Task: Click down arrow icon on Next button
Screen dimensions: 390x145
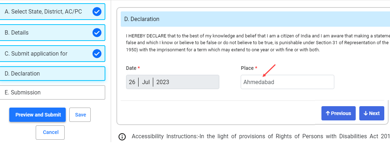Action: coord(366,113)
